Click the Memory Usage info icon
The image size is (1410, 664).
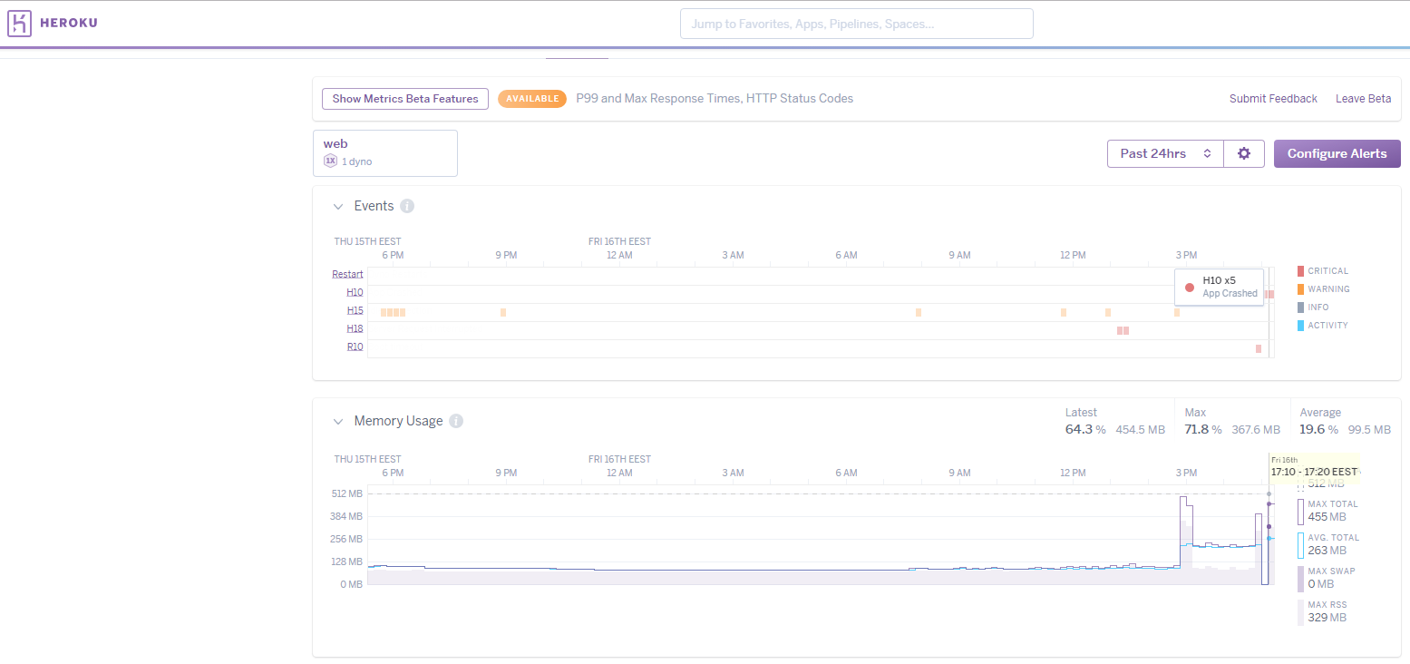456,421
